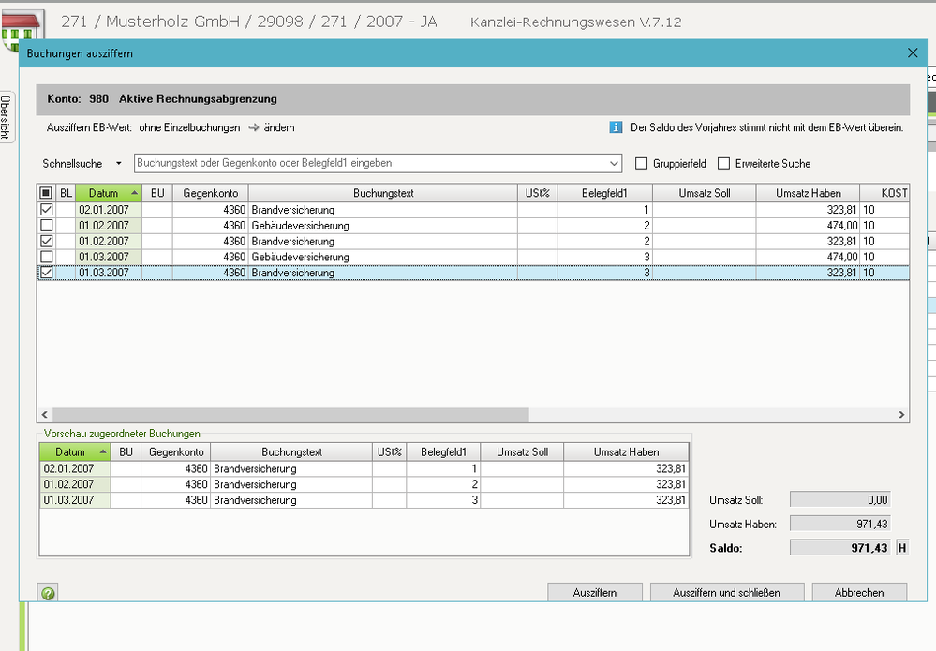Click the Buchungstext header in upper table
The height and width of the screenshot is (651, 936).
point(383,193)
